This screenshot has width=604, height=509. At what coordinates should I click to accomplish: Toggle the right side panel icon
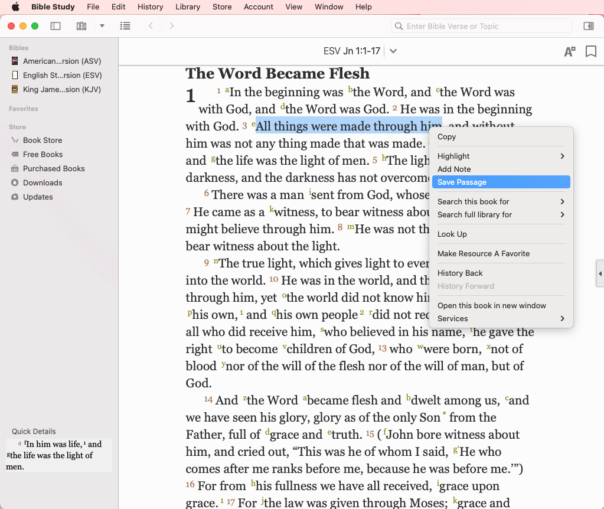point(589,26)
